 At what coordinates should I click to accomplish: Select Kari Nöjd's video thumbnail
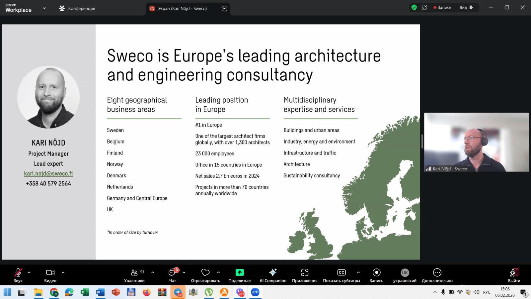tap(476, 142)
